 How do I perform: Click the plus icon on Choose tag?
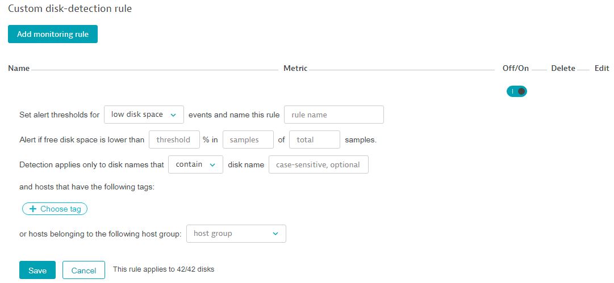[x=33, y=209]
